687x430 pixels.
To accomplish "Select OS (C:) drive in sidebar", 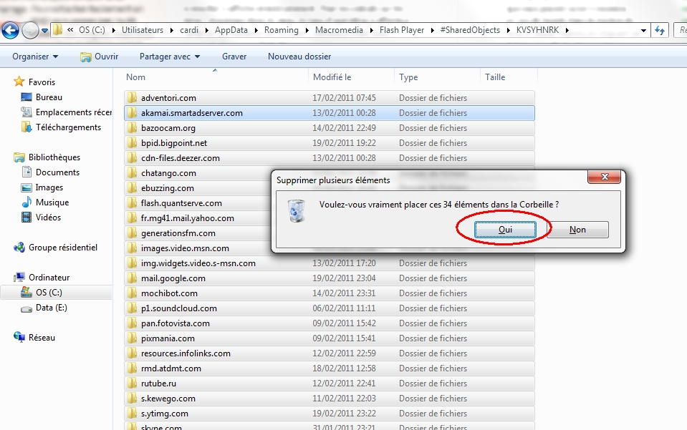I will coord(49,292).
